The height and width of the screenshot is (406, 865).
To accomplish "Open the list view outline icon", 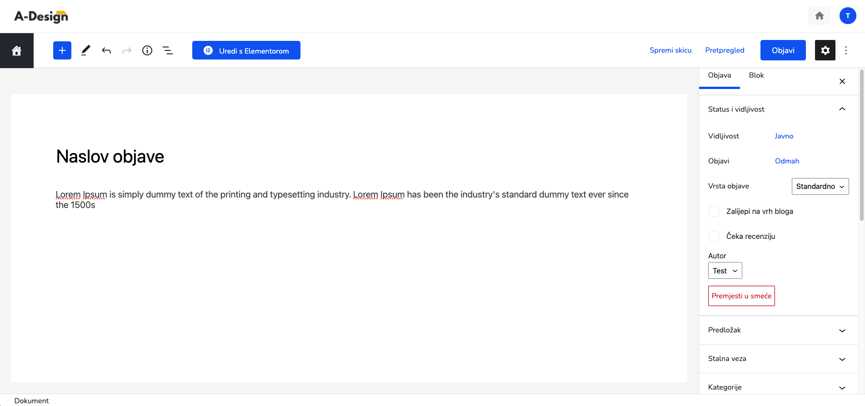I will (168, 50).
